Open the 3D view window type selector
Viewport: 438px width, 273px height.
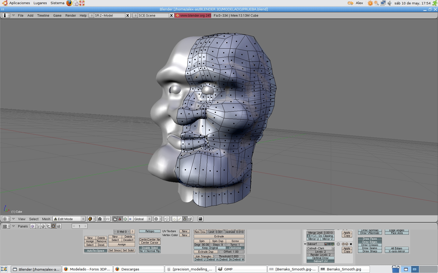[x=6, y=219]
